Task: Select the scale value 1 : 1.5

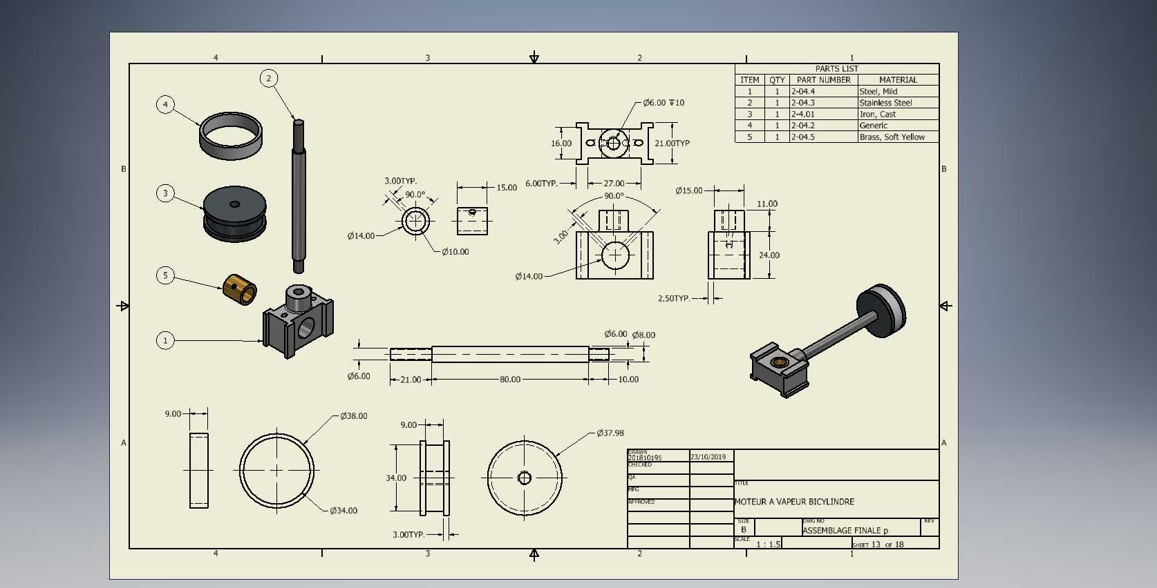Action: [768, 545]
